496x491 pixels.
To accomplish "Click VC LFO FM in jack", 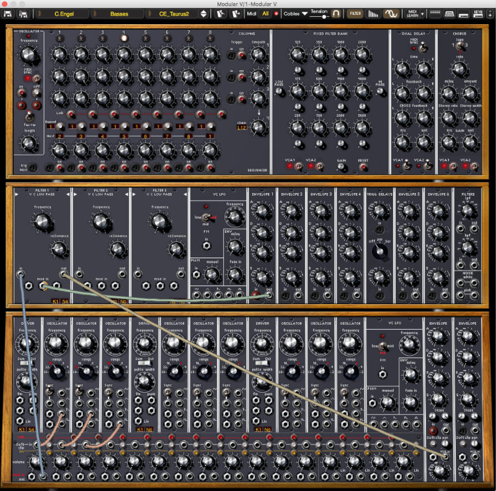I will click(206, 246).
